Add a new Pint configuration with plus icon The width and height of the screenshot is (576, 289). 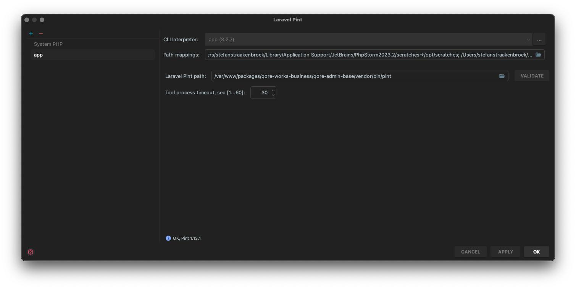point(31,34)
